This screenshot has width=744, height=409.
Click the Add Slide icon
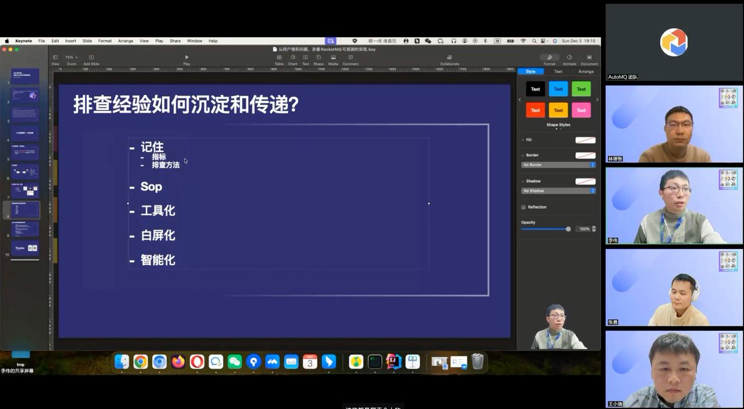pos(91,57)
